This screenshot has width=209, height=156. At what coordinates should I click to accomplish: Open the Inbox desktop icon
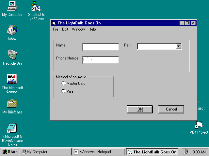[x=12, y=31]
